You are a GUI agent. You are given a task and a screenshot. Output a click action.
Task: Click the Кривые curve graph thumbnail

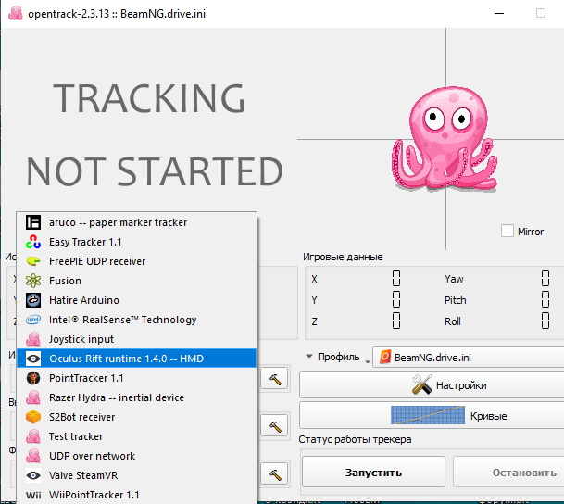coord(428,415)
